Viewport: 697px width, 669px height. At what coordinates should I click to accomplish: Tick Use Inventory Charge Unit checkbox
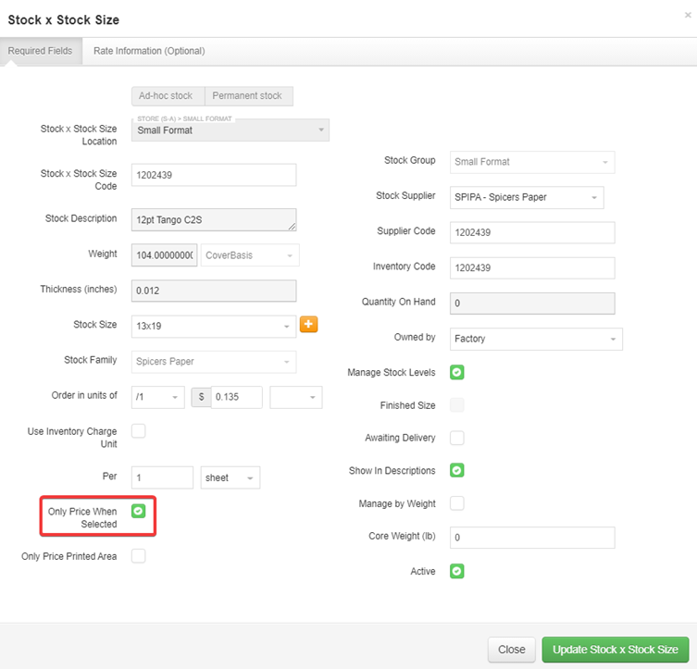click(139, 430)
